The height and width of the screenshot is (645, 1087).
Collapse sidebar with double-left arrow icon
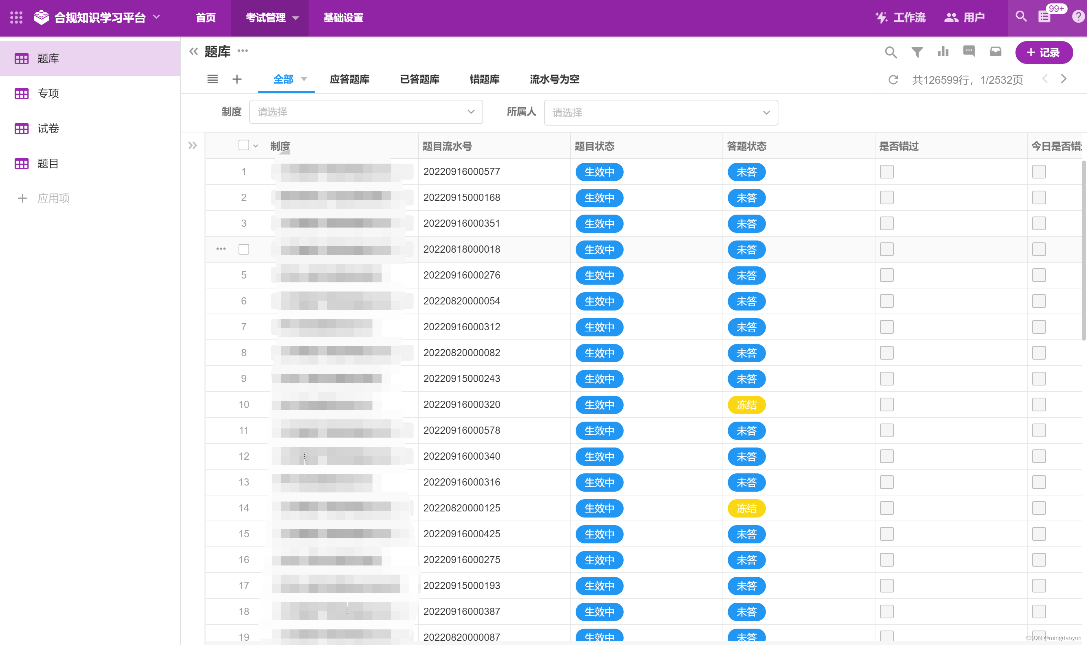(193, 52)
